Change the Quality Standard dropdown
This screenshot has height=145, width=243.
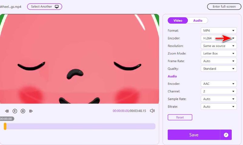point(218,69)
